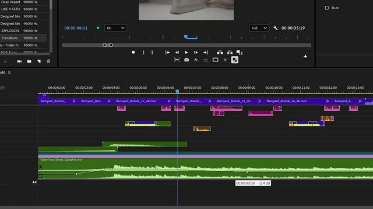
Task: Click the timeline zoom-to-fit icon at bottom-left
Action: (34, 182)
